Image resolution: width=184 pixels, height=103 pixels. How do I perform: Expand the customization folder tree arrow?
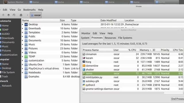(22, 60)
